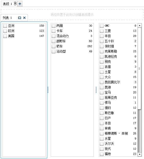144x159 pixels.
Task: Tick the 两厢 checkbox
Action: (x=53, y=26)
